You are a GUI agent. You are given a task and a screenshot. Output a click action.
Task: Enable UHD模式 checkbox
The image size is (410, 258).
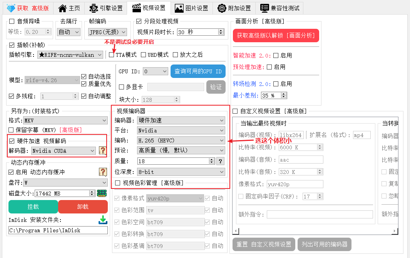(143, 55)
